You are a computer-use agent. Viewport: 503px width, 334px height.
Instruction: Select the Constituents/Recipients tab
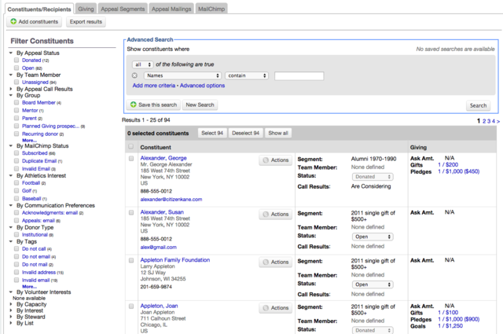click(39, 9)
